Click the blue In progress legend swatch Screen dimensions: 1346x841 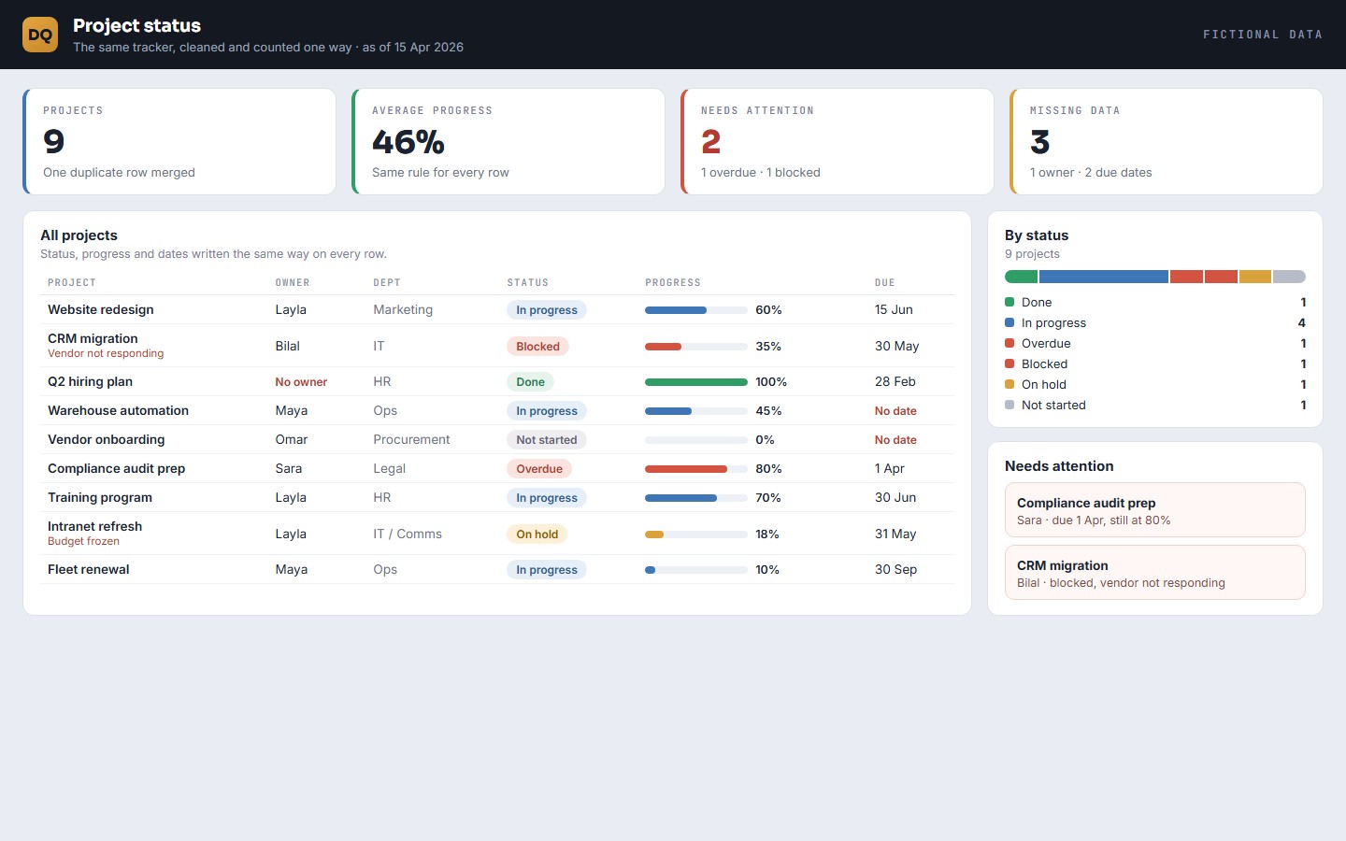click(1009, 322)
